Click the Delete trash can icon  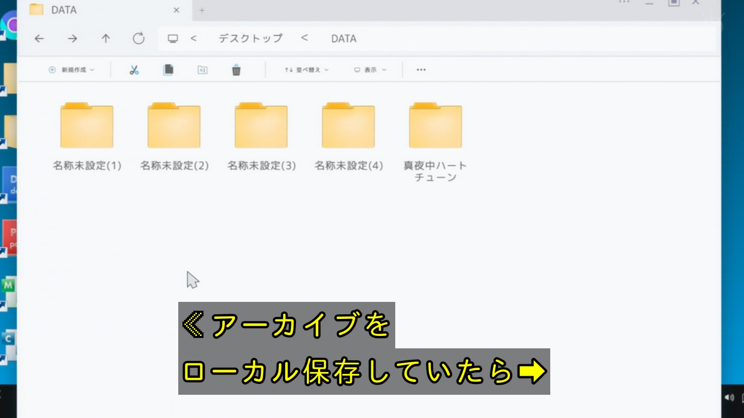236,70
